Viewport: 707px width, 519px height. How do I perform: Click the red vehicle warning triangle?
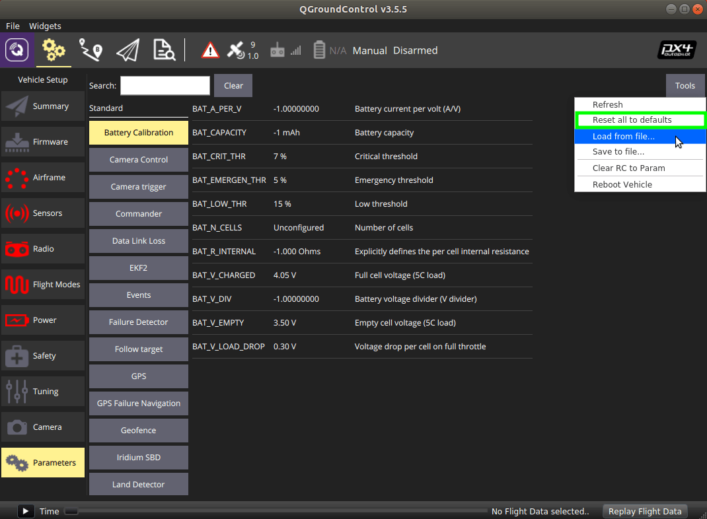click(x=210, y=50)
